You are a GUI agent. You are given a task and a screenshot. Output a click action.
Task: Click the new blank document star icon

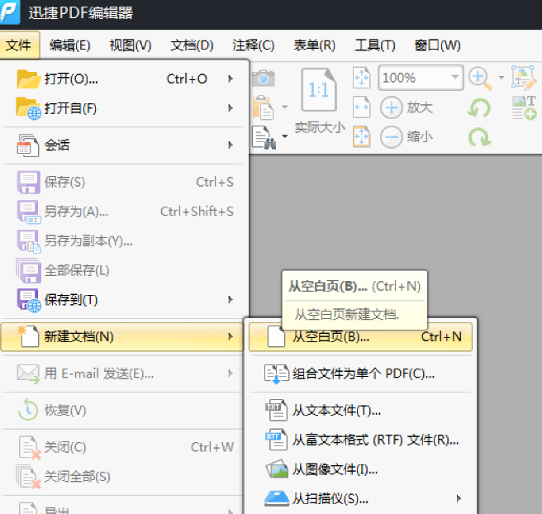pos(28,336)
